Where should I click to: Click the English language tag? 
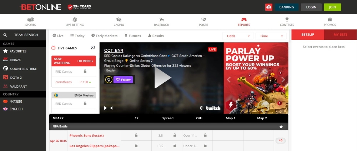tap(111, 71)
